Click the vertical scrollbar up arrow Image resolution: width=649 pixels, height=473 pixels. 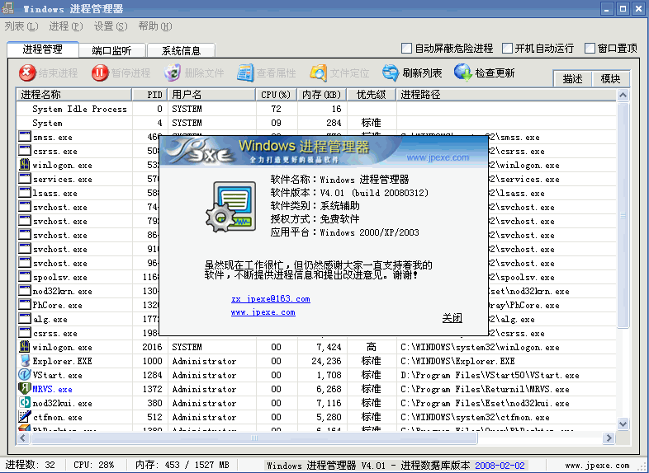click(x=623, y=96)
